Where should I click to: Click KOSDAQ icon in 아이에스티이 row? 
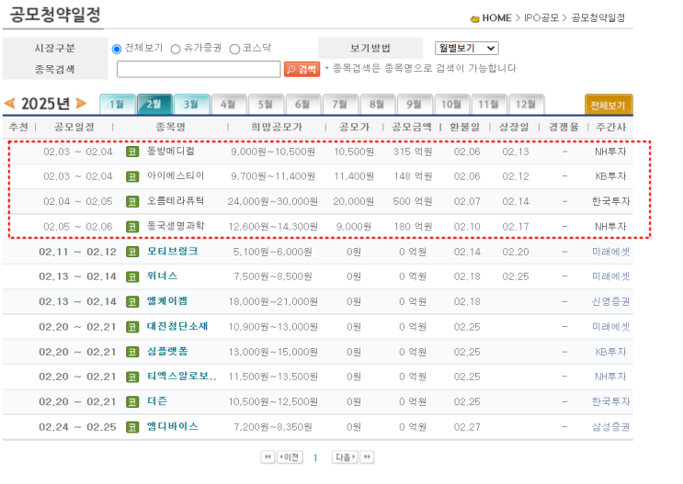(132, 176)
